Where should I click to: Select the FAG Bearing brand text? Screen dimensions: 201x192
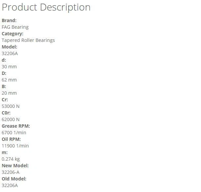15,27
